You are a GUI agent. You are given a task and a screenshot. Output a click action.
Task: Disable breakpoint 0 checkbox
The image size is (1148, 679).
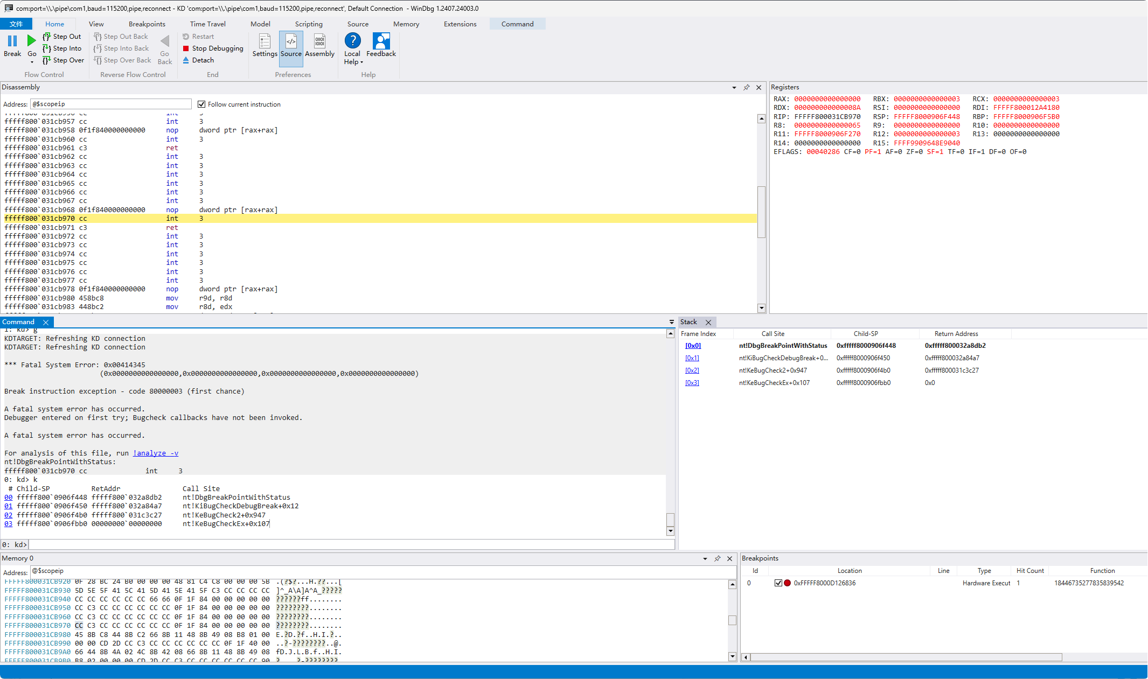coord(778,583)
